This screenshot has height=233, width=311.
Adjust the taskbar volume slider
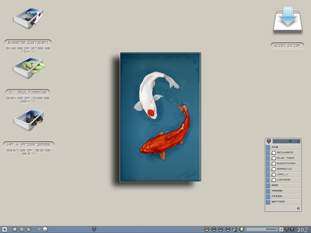click(x=262, y=229)
